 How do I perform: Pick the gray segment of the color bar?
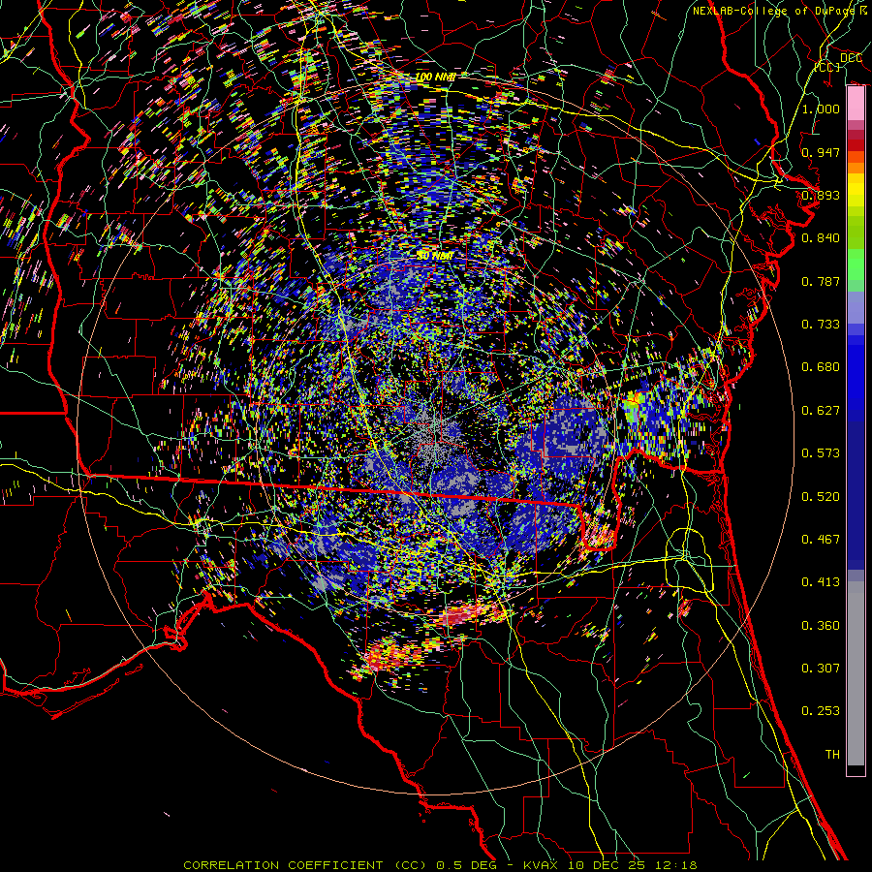coord(856,673)
